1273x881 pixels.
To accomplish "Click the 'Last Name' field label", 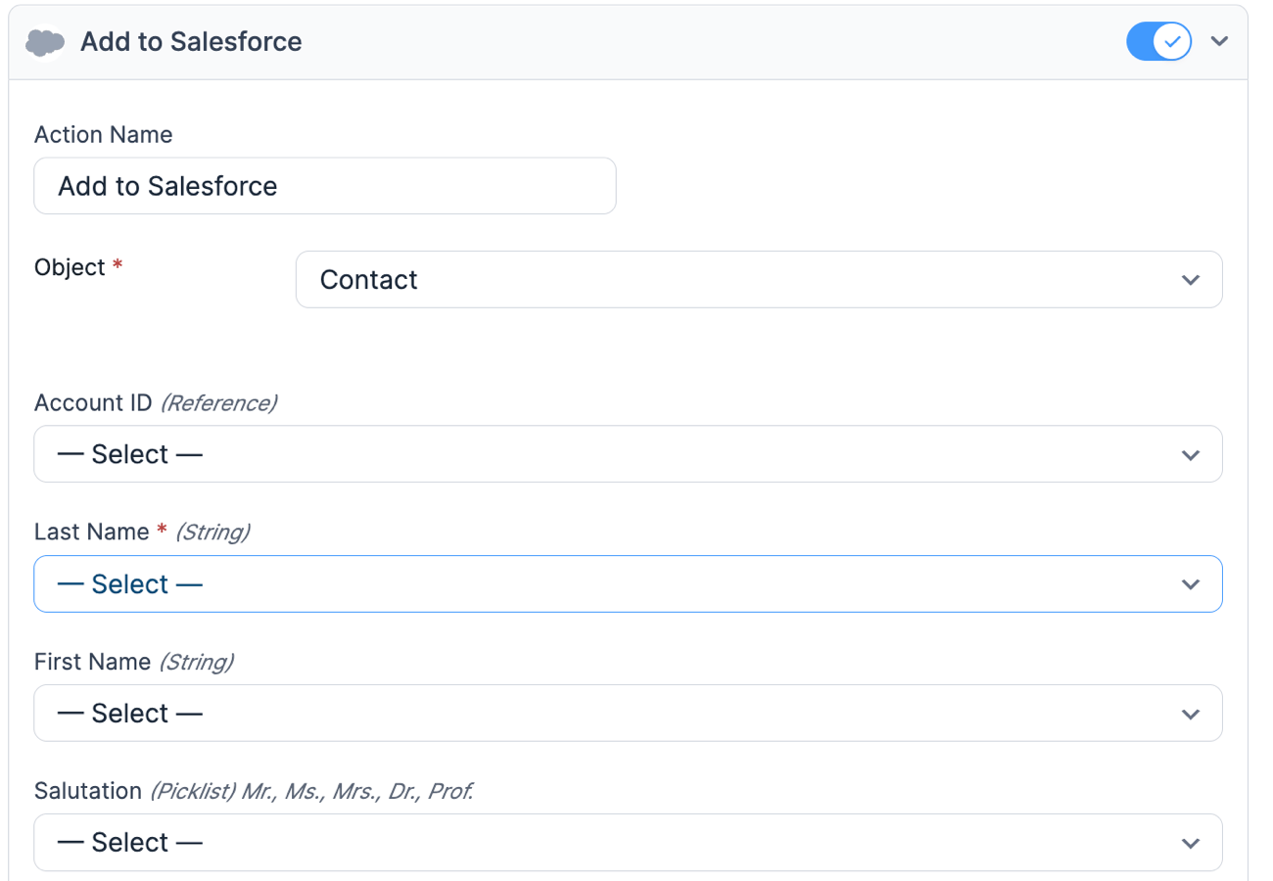I will [x=92, y=532].
